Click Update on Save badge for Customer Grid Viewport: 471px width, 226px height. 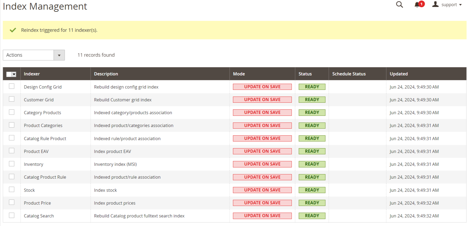point(262,100)
